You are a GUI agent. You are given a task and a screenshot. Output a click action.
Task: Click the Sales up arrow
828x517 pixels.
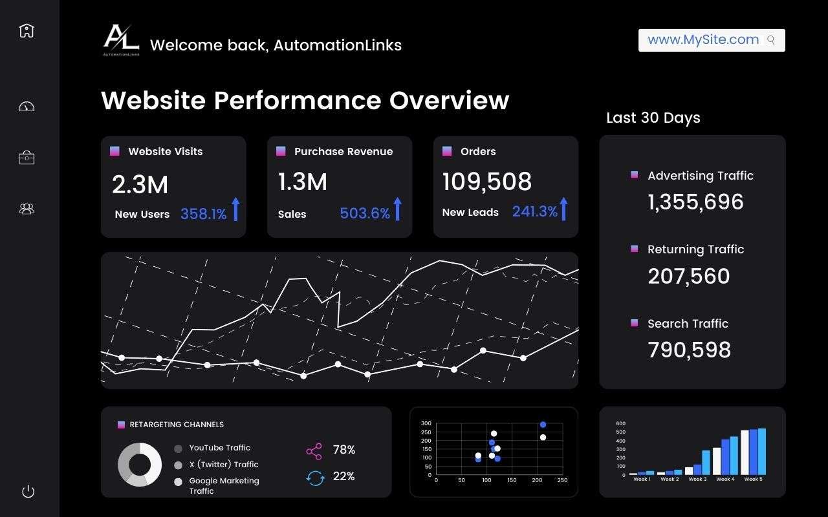tap(397, 209)
